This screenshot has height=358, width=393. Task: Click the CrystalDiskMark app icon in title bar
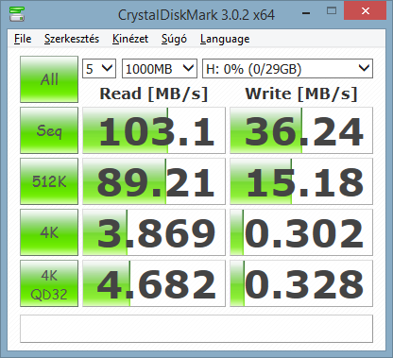point(16,14)
